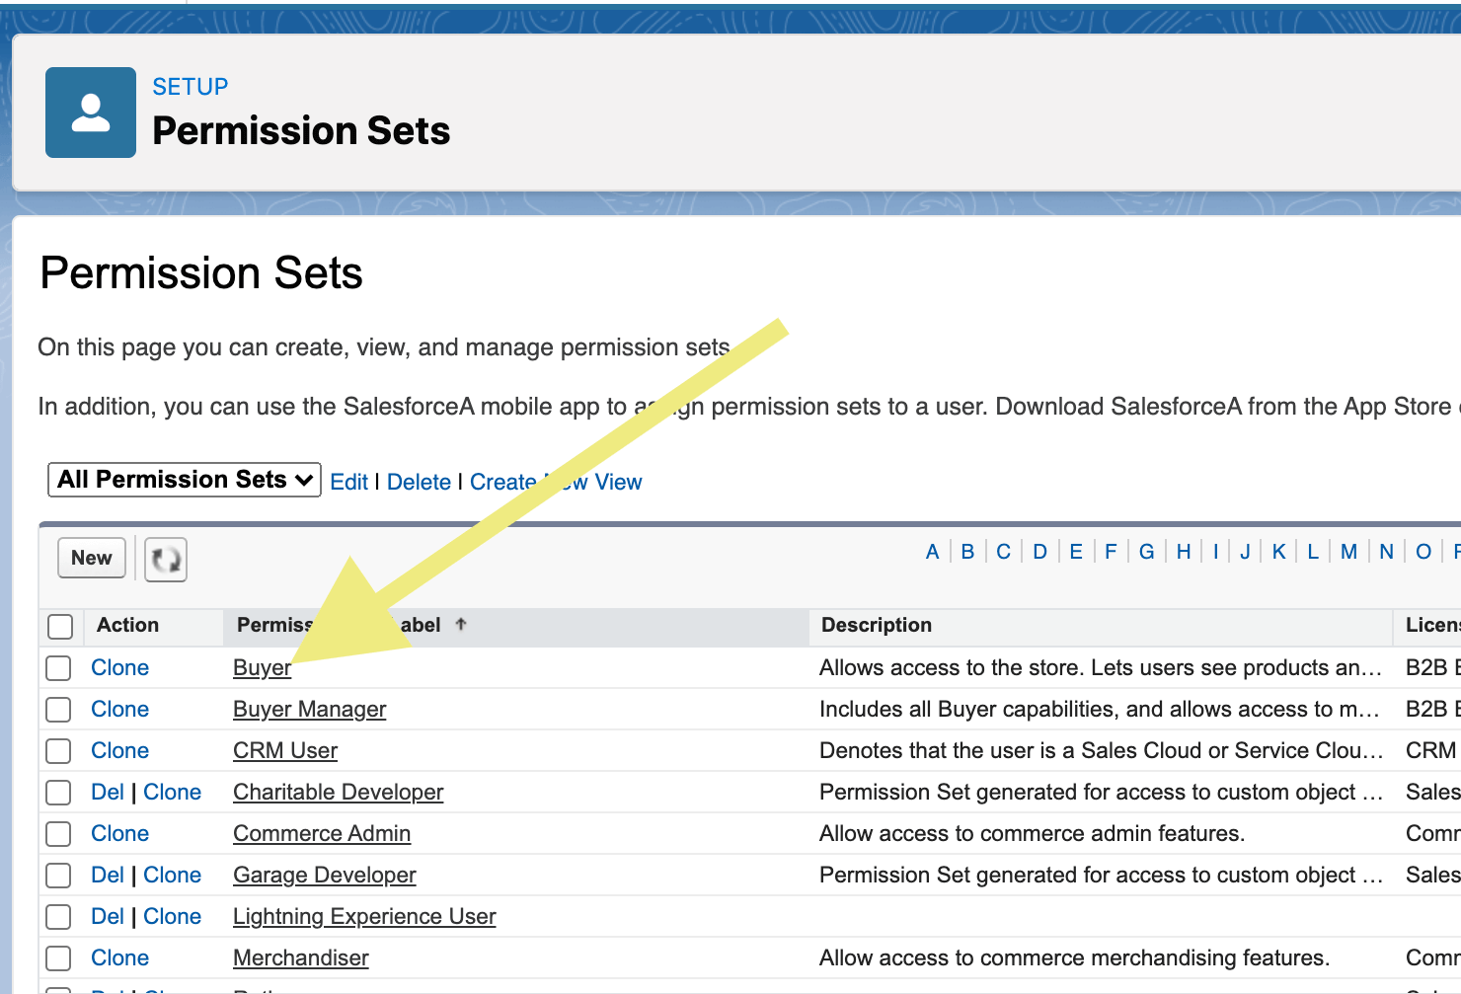The image size is (1461, 994).
Task: Filter the list by letter M
Action: point(1347,551)
